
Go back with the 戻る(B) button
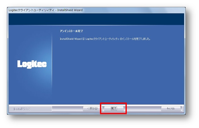[93, 109]
